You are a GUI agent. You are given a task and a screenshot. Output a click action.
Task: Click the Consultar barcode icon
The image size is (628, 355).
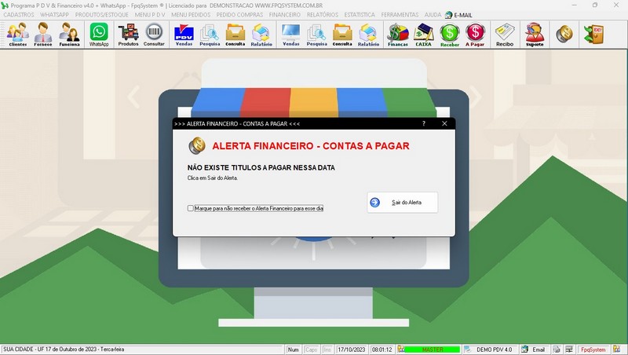pos(155,35)
